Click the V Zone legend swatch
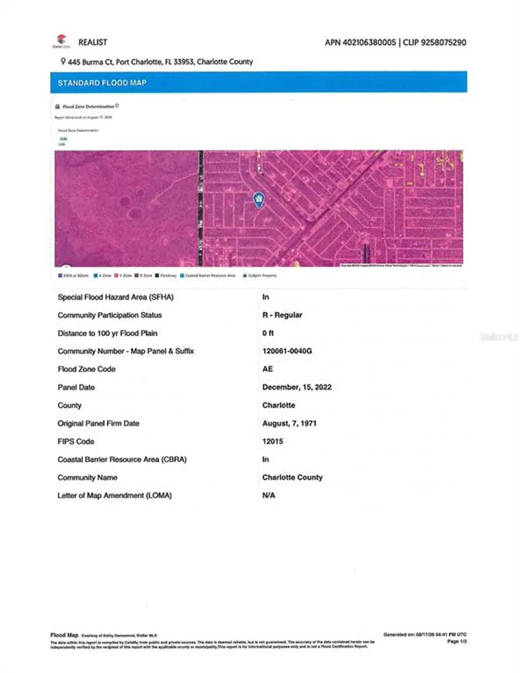The height and width of the screenshot is (673, 520). (116, 275)
